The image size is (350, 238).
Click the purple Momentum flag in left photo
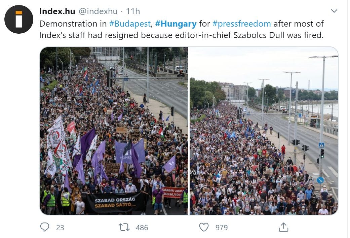point(129,152)
